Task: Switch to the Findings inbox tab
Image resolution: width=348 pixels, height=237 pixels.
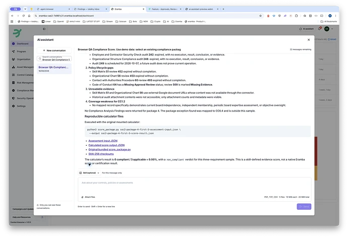Action: (90, 9)
